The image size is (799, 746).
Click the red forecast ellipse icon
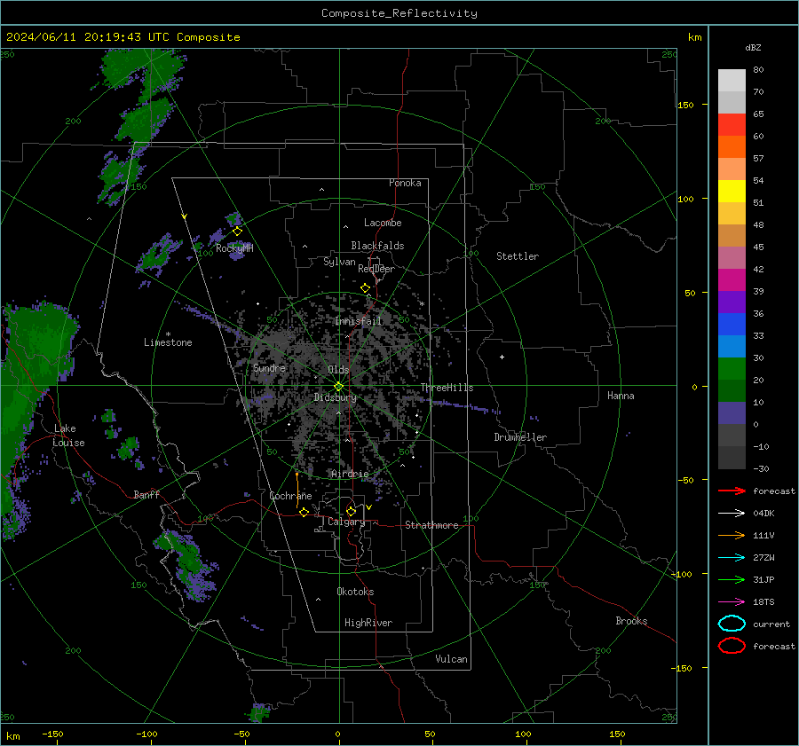click(732, 646)
